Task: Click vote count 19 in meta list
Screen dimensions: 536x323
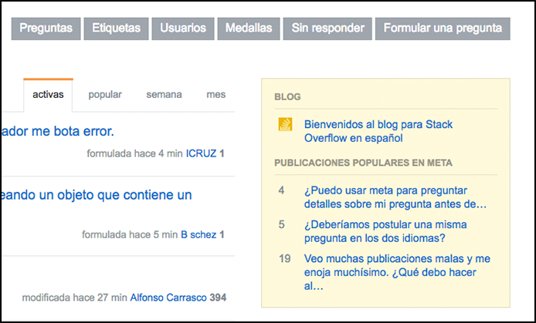Action: (x=284, y=258)
